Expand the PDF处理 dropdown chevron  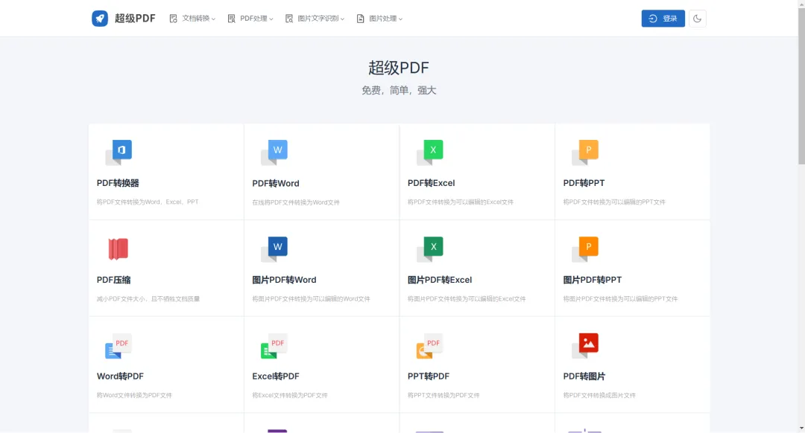coord(271,19)
